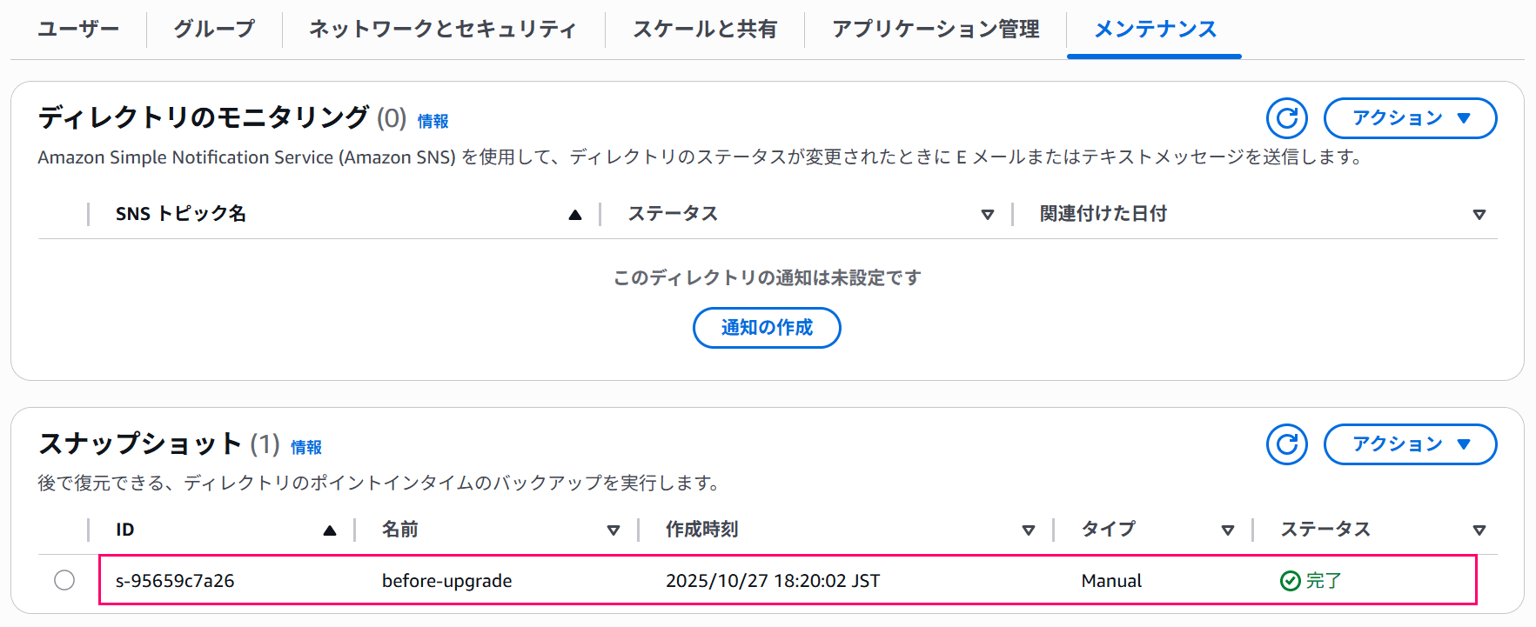Image resolution: width=1536 pixels, height=627 pixels.
Task: Refresh the directory monitoring list
Action: [1286, 118]
